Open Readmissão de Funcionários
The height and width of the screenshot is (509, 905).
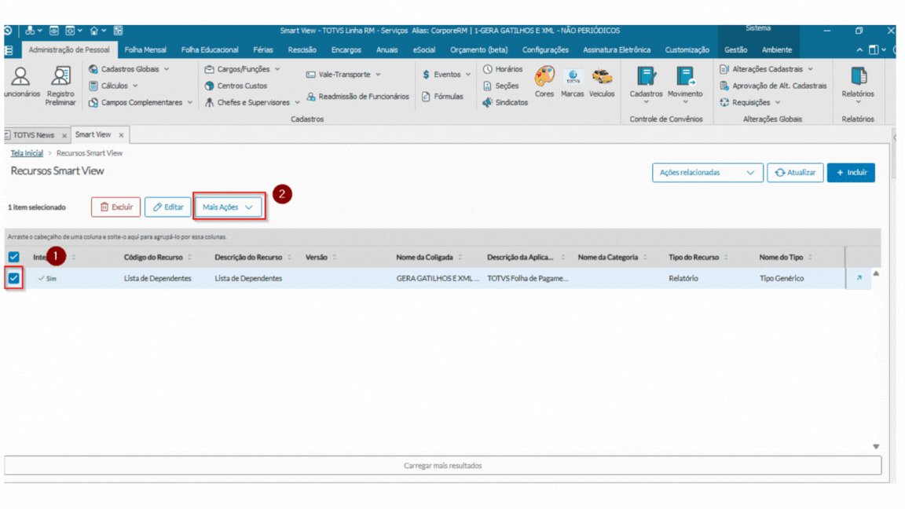click(358, 97)
